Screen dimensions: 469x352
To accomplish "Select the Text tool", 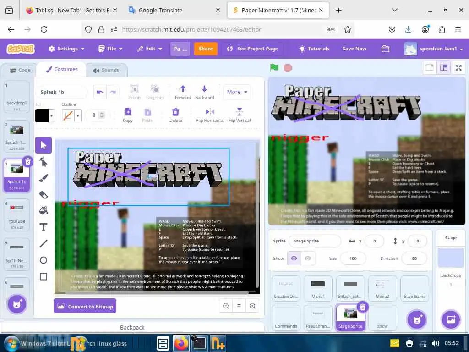I will (44, 227).
